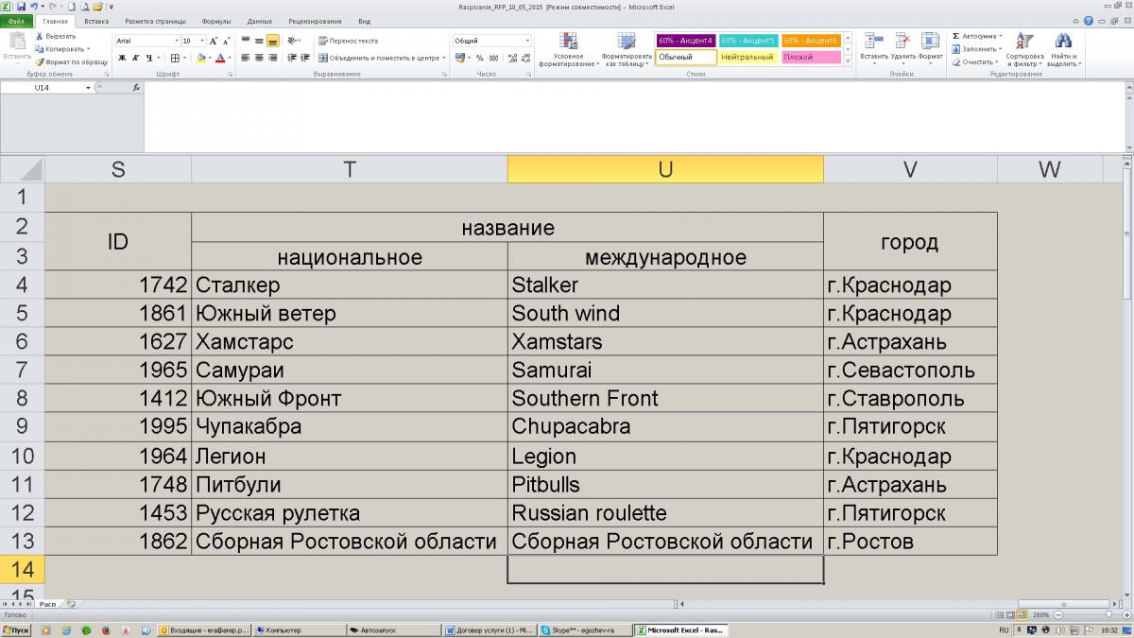The width and height of the screenshot is (1134, 638).
Task: Click the increase decimal places icon
Action: (512, 58)
